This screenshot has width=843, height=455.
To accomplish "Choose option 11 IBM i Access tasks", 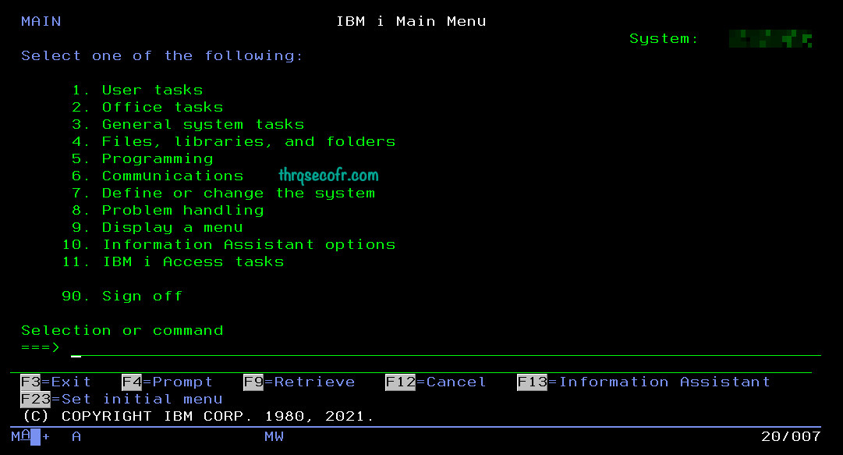I will click(173, 262).
